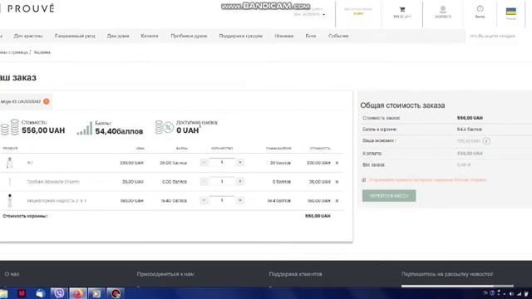The width and height of the screenshot is (532, 299).
Task: Increase quantity of first product
Action: 240,163
